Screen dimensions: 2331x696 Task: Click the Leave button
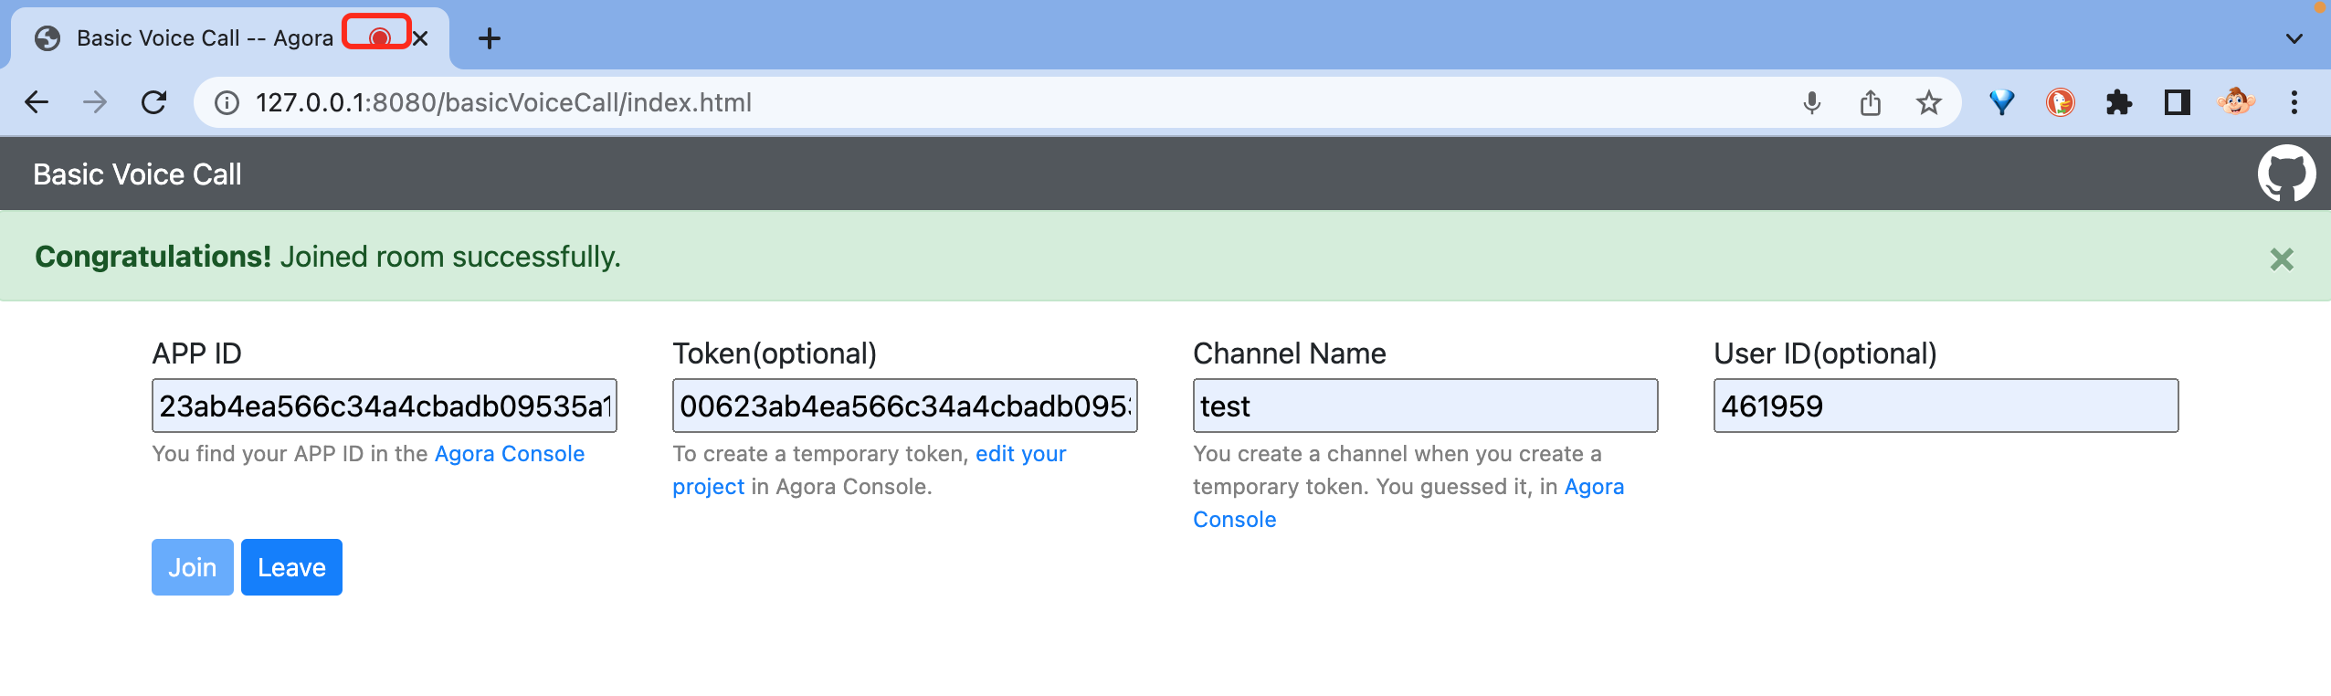point(291,567)
